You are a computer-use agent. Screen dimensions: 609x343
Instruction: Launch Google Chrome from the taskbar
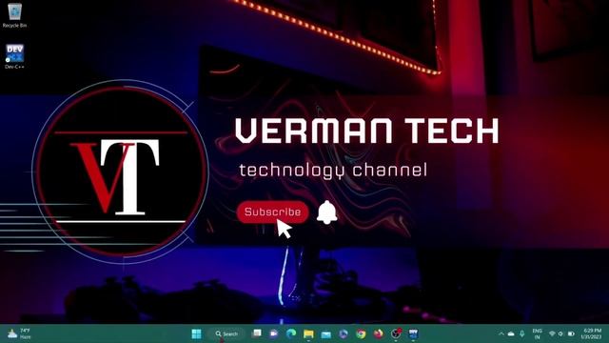pyautogui.click(x=361, y=333)
